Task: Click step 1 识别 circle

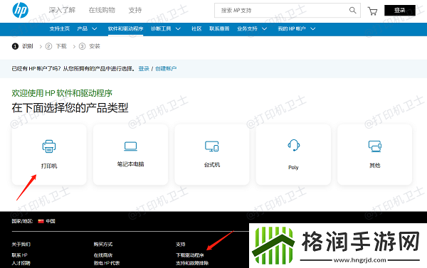Action: click(15, 46)
